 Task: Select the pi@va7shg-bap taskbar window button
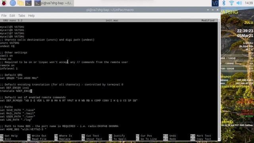tap(54, 3)
